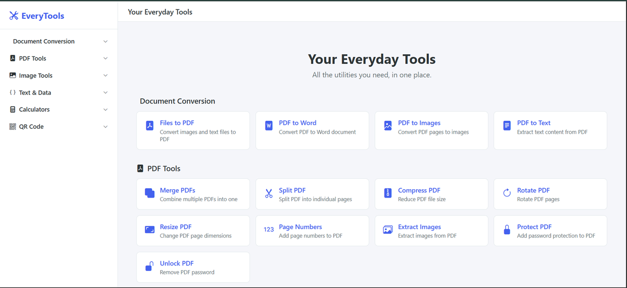The image size is (627, 288).
Task: Click the Unlock PDF open padlock icon
Action: click(x=149, y=266)
